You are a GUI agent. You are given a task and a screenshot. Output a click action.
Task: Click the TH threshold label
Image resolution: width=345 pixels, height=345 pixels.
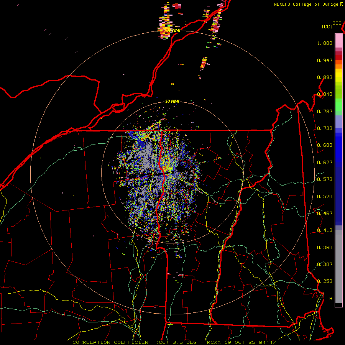tap(329, 299)
